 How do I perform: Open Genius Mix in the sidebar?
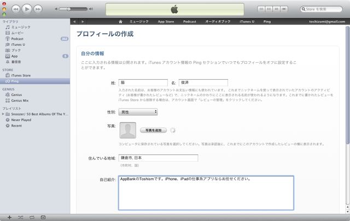click(x=35, y=100)
